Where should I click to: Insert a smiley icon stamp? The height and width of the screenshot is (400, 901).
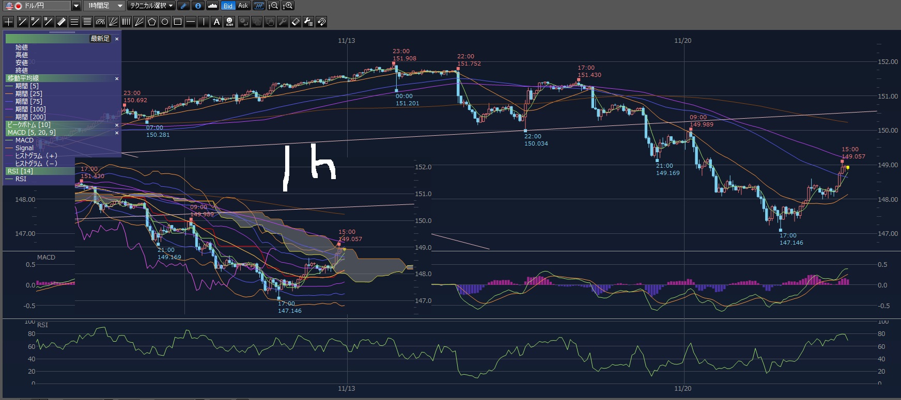230,22
